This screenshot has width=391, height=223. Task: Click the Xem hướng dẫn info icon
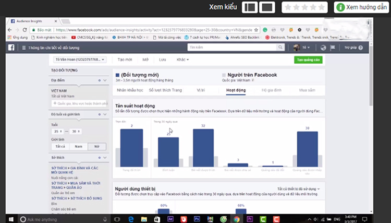click(340, 7)
